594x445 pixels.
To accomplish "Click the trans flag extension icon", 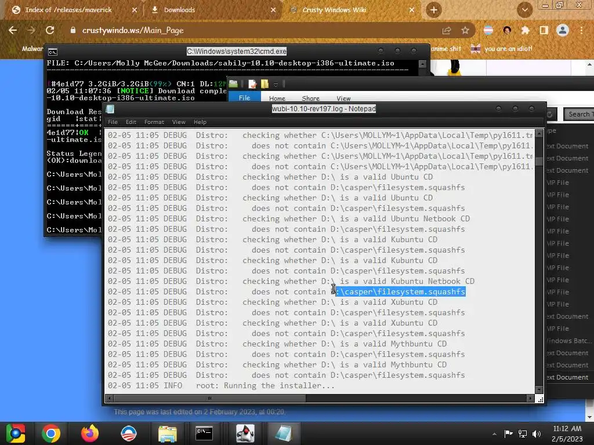I will pyautogui.click(x=488, y=30).
